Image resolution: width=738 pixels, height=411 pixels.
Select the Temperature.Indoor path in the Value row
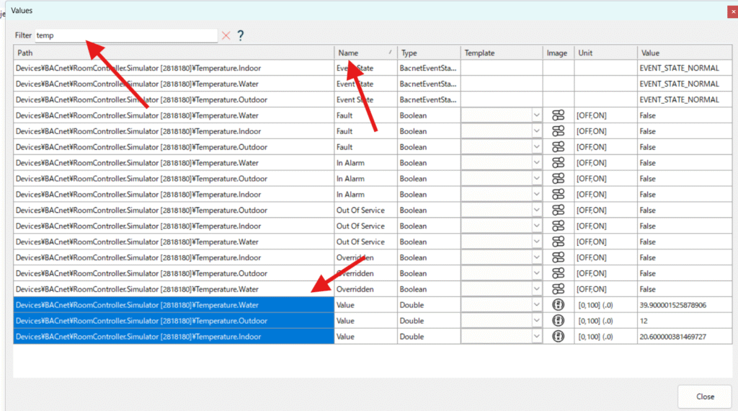pyautogui.click(x=174, y=337)
